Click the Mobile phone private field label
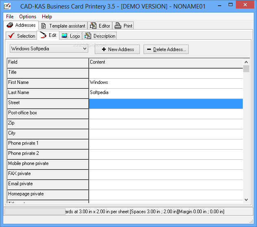This screenshot has width=257, height=227. [x=48, y=165]
